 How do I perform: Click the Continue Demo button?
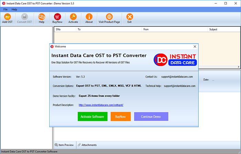(151, 117)
